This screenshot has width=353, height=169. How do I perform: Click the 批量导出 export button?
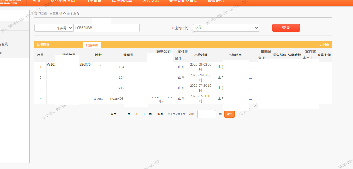coord(92,45)
